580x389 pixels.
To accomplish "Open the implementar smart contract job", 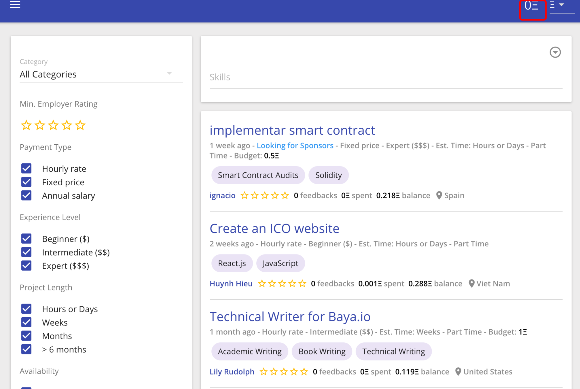I will (x=292, y=130).
